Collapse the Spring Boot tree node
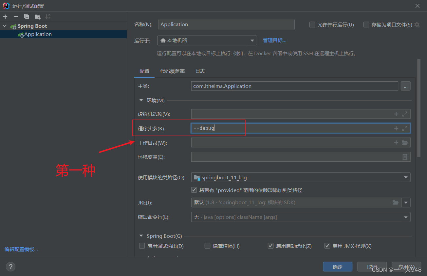This screenshot has height=276, width=427. (5, 26)
